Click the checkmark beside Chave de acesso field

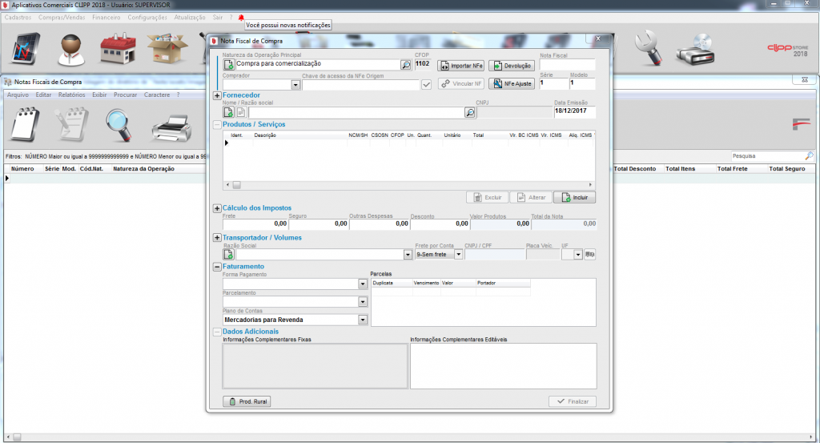tap(427, 84)
